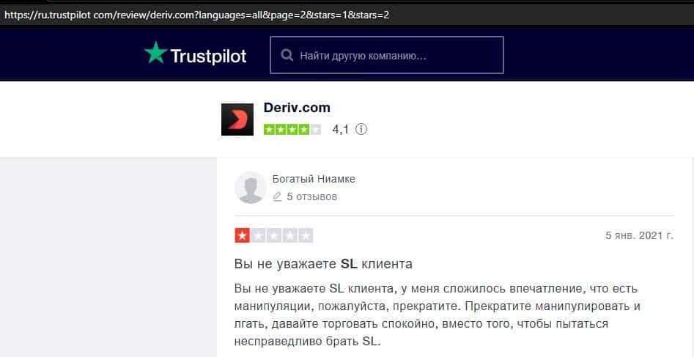Click the review body text paragraph
This screenshot has height=357, width=694.
(x=437, y=315)
